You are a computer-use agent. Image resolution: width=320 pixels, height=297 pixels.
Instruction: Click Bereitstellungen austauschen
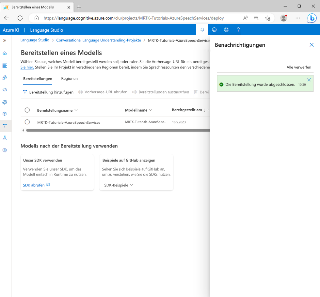(161, 92)
